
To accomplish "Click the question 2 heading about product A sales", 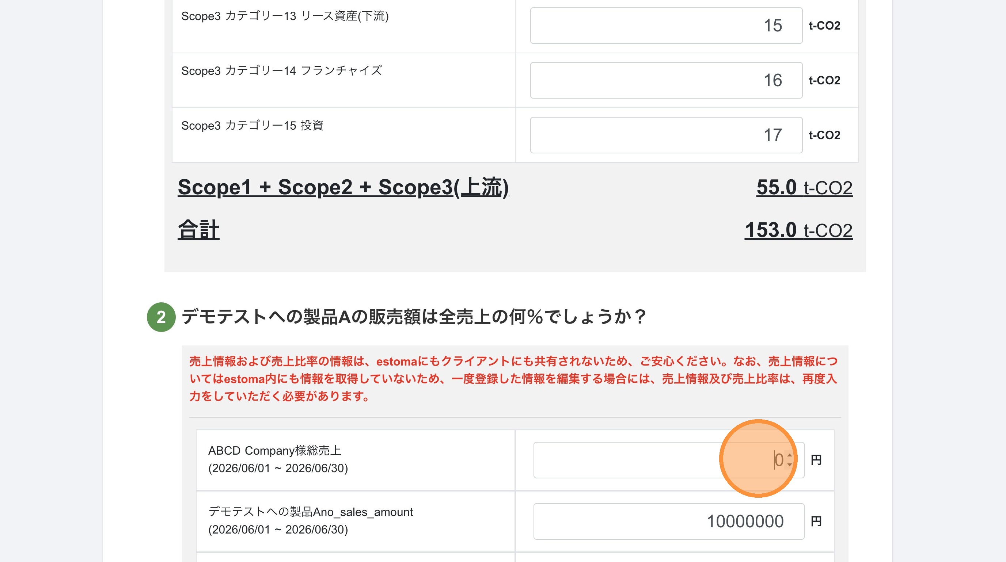I will click(414, 316).
